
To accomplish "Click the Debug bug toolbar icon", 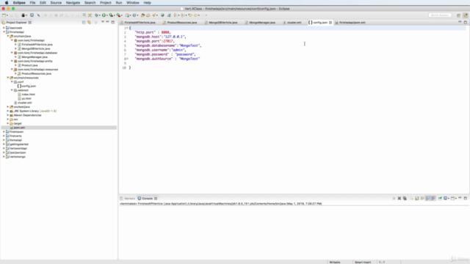I will tap(97, 15).
